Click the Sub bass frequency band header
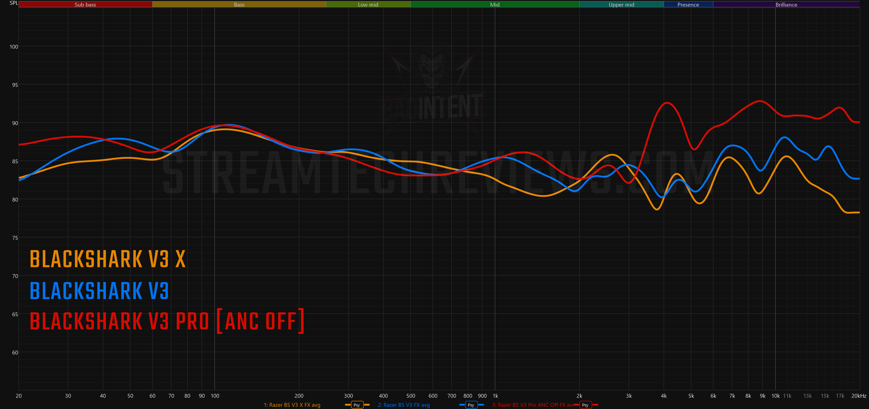This screenshot has height=409, width=869. click(x=85, y=5)
